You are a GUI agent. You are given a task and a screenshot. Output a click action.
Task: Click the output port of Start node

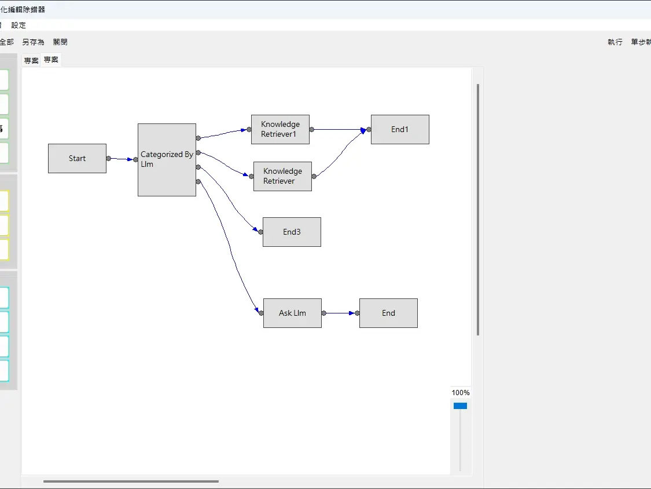[108, 158]
